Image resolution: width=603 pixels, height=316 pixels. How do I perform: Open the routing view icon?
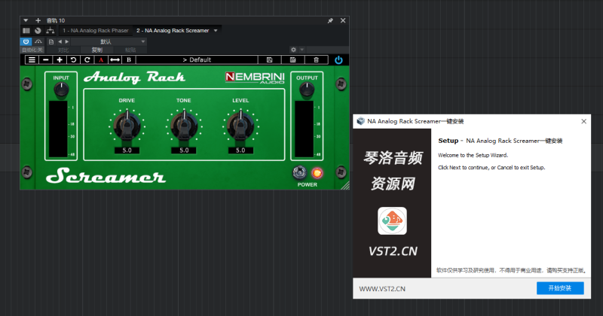coord(50,30)
